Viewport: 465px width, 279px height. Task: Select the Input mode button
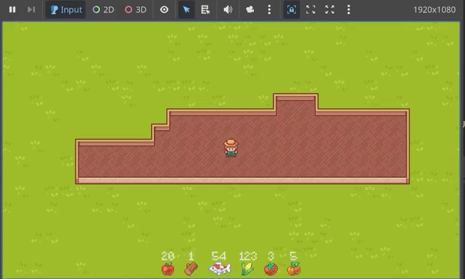(x=66, y=9)
